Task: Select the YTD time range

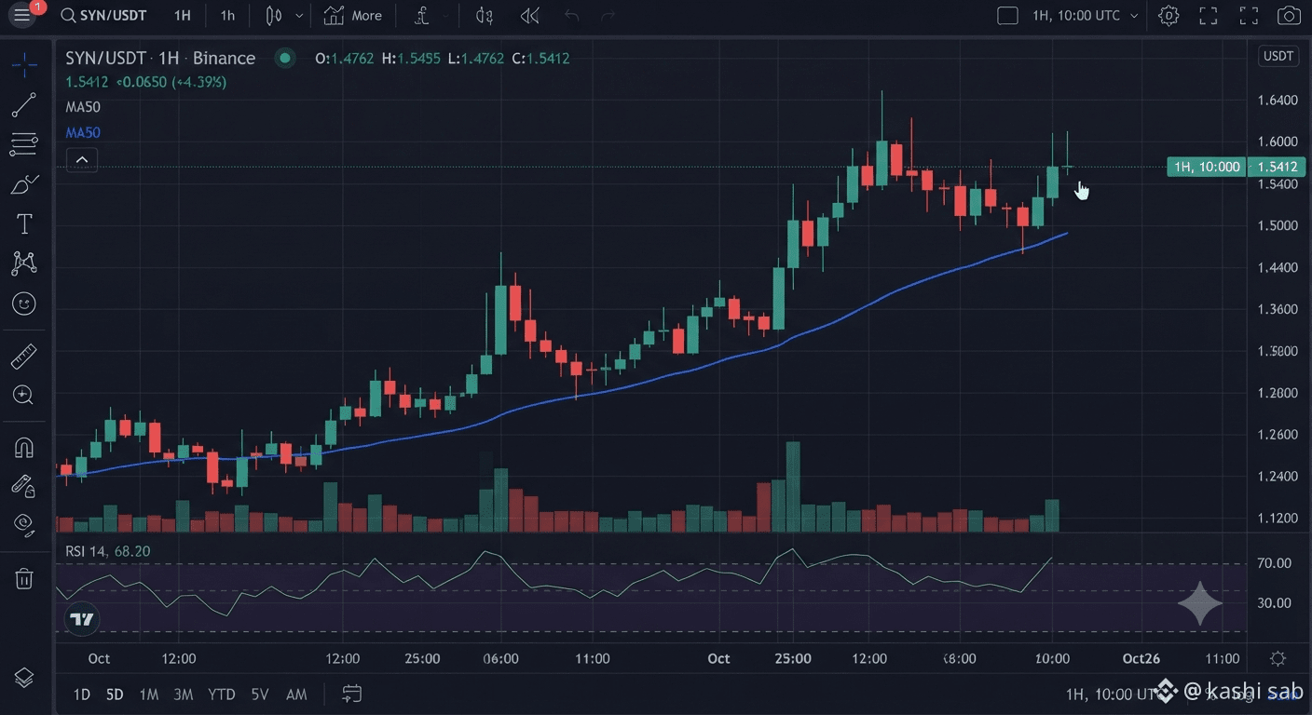Action: pos(222,694)
